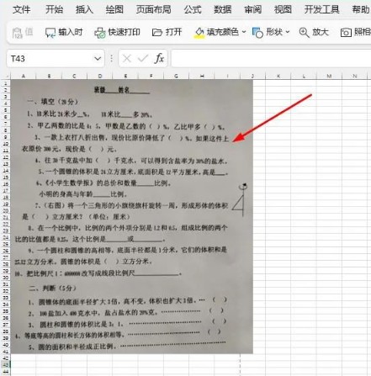Image resolution: width=371 pixels, height=376 pixels.
Task: Select the inserted worksheet exam image
Action: (132, 216)
